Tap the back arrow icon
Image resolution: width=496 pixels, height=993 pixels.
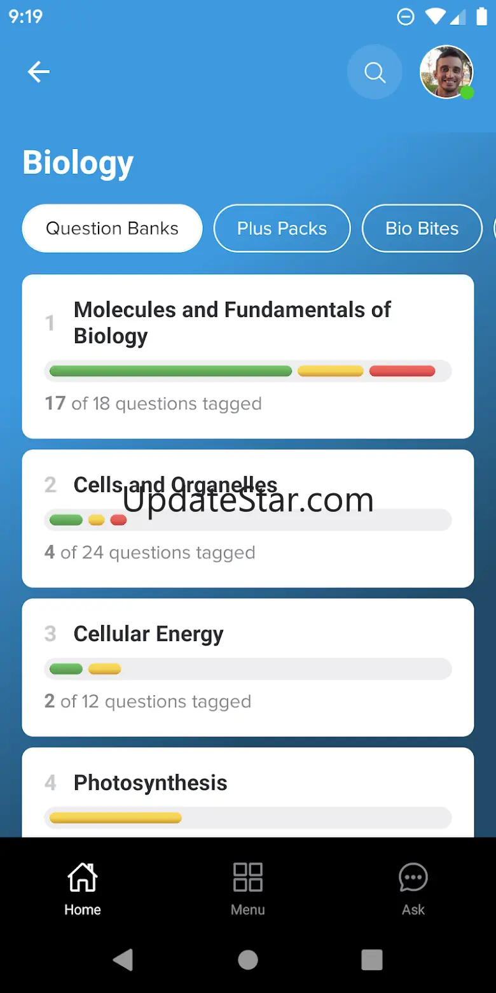[x=39, y=72]
